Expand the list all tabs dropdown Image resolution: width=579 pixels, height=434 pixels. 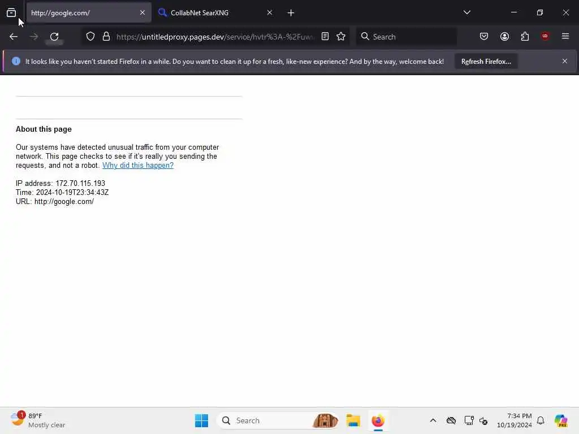tap(467, 12)
